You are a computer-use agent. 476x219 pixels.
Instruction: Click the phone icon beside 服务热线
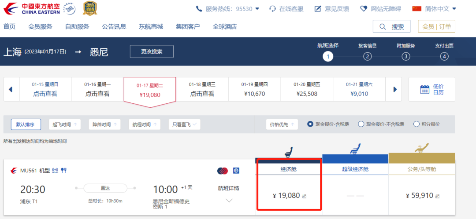coord(199,9)
